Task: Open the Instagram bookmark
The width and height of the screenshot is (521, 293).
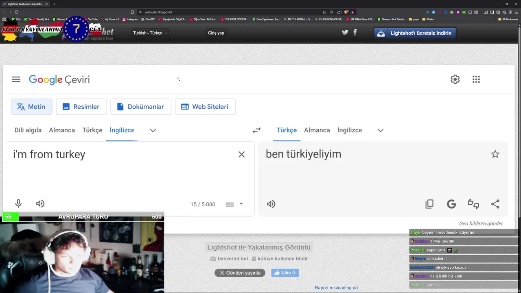Action: point(130,19)
